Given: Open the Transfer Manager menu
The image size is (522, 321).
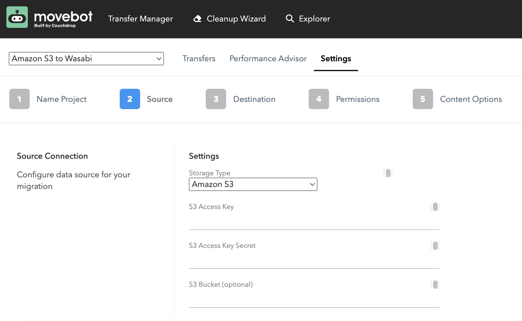Looking at the screenshot, I should point(140,18).
